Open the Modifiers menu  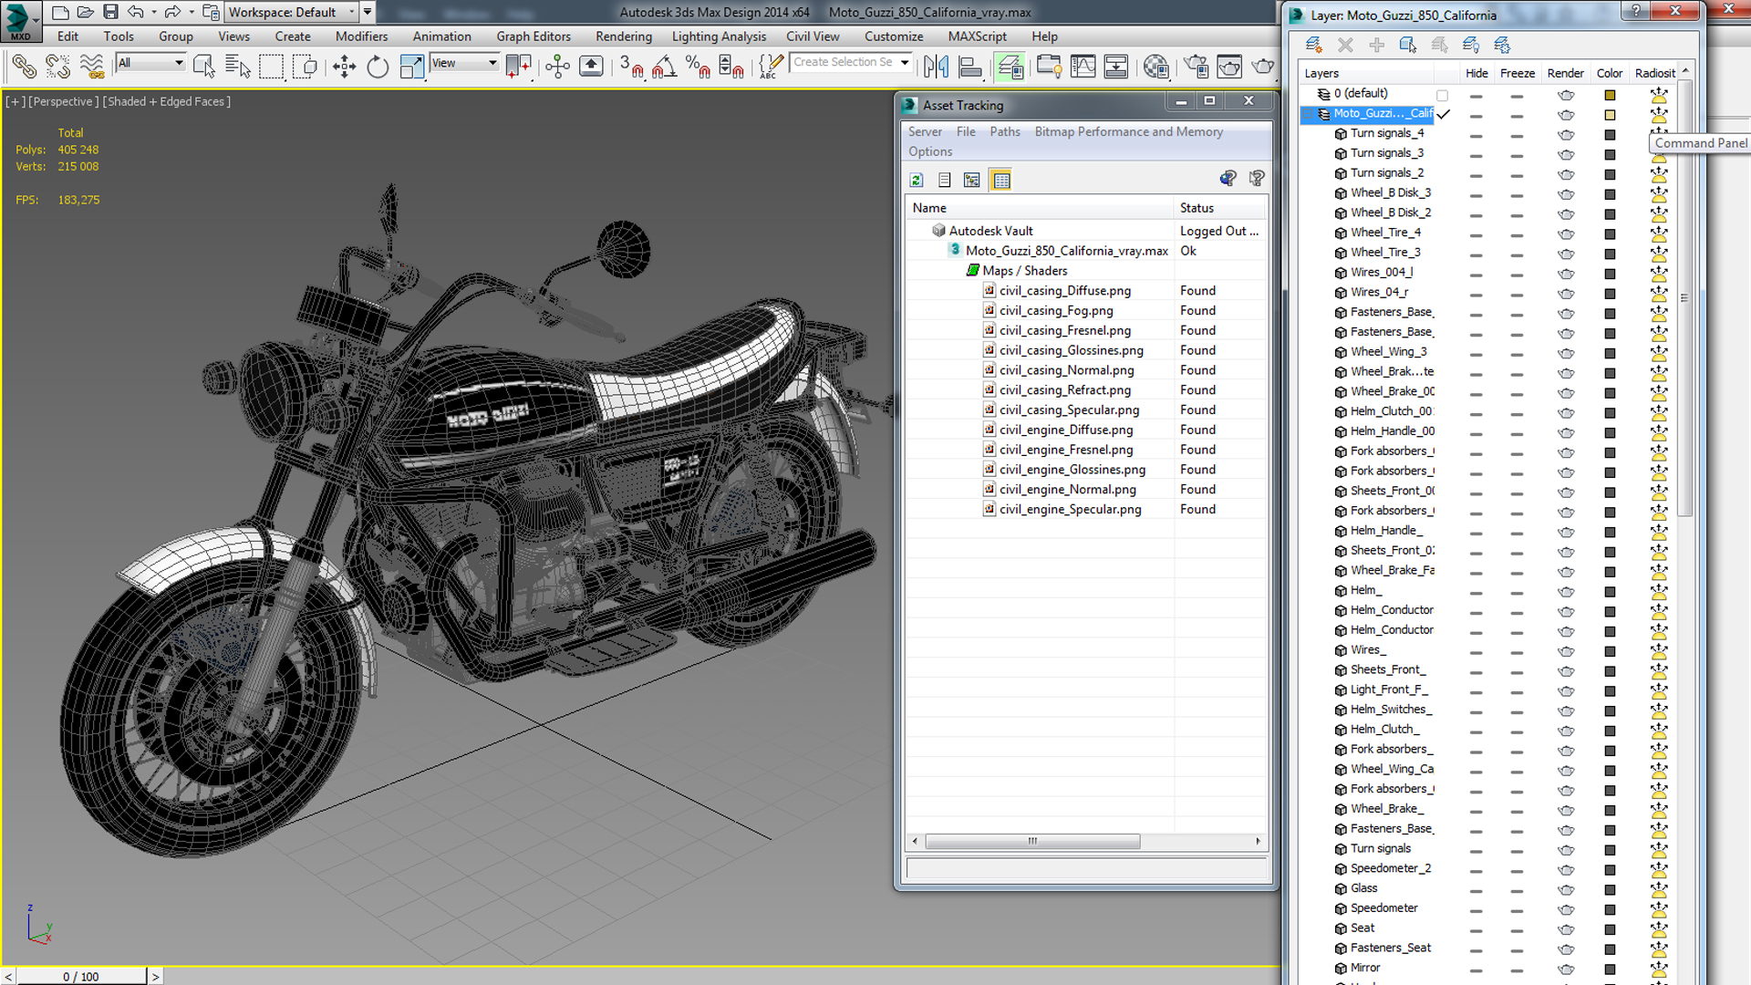click(361, 36)
